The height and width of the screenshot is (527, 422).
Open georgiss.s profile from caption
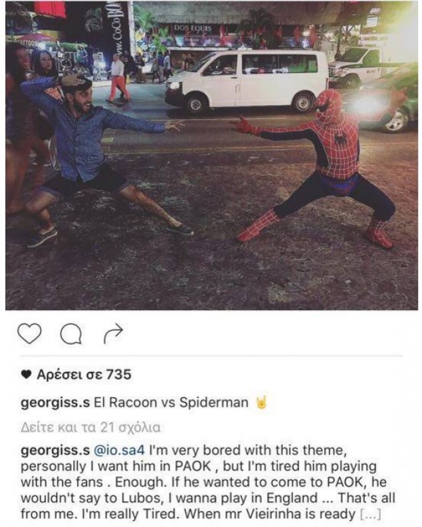[55, 403]
